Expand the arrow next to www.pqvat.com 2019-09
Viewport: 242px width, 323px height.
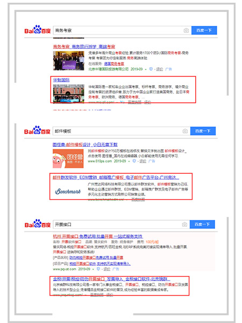93,269
